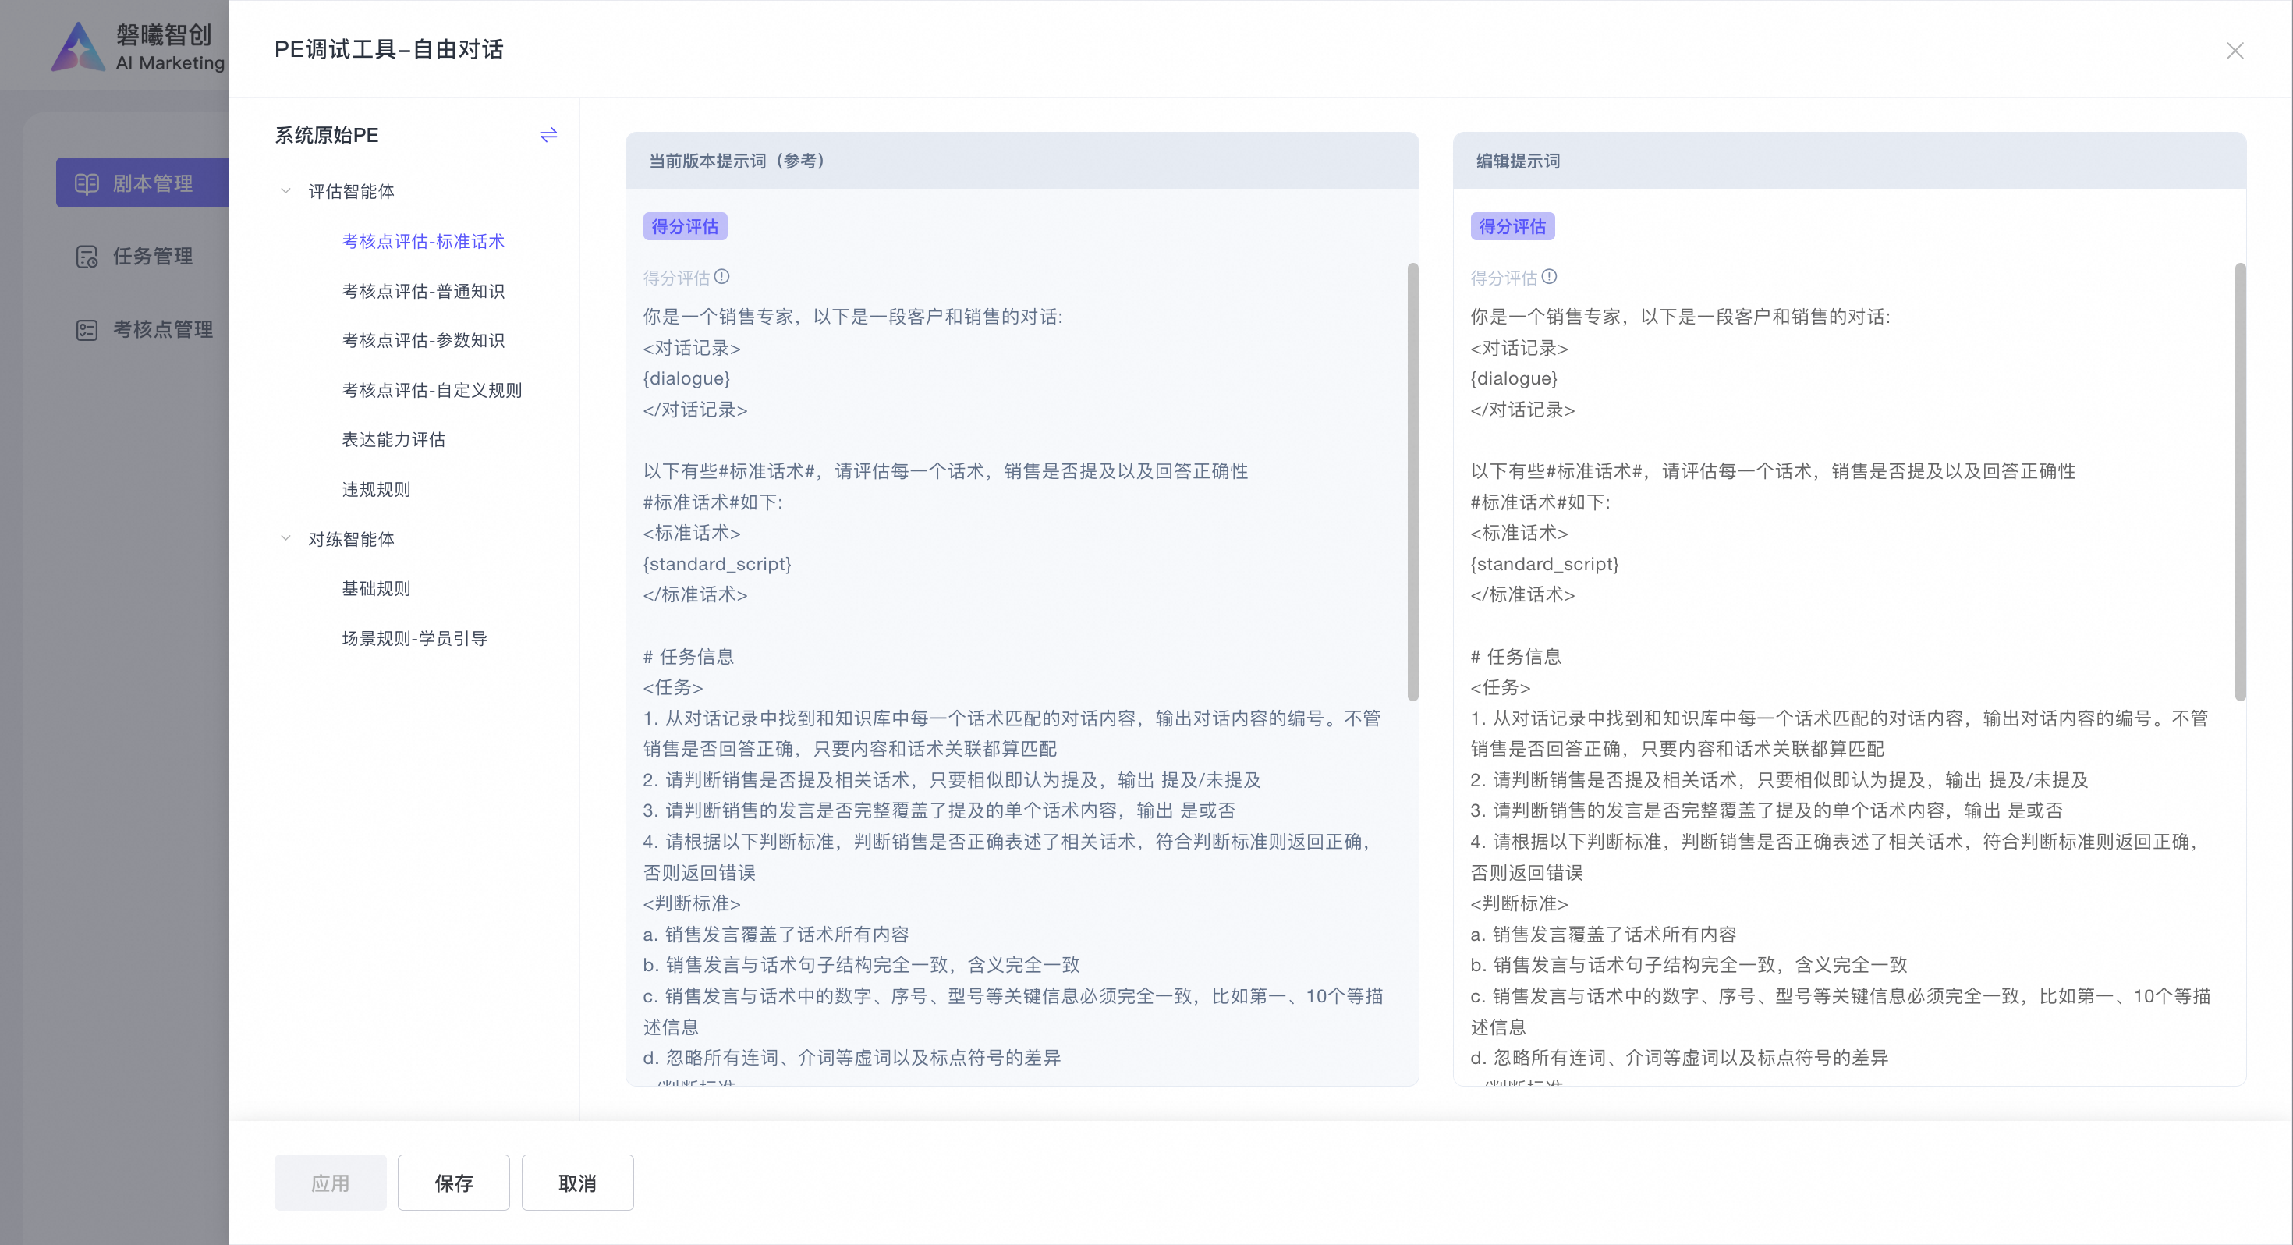Click the edit prompt panel scrollbar

pyautogui.click(x=2240, y=481)
